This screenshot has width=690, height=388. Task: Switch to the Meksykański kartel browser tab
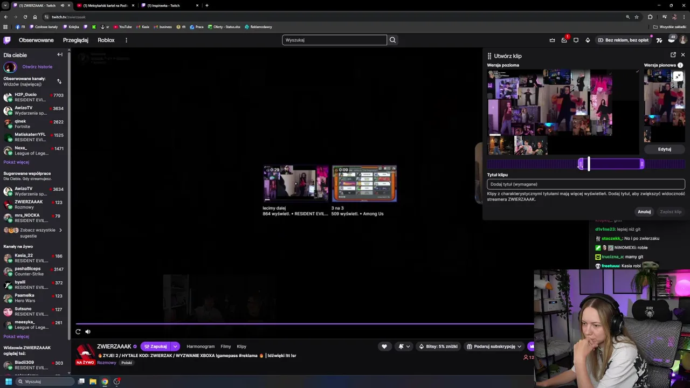(105, 5)
